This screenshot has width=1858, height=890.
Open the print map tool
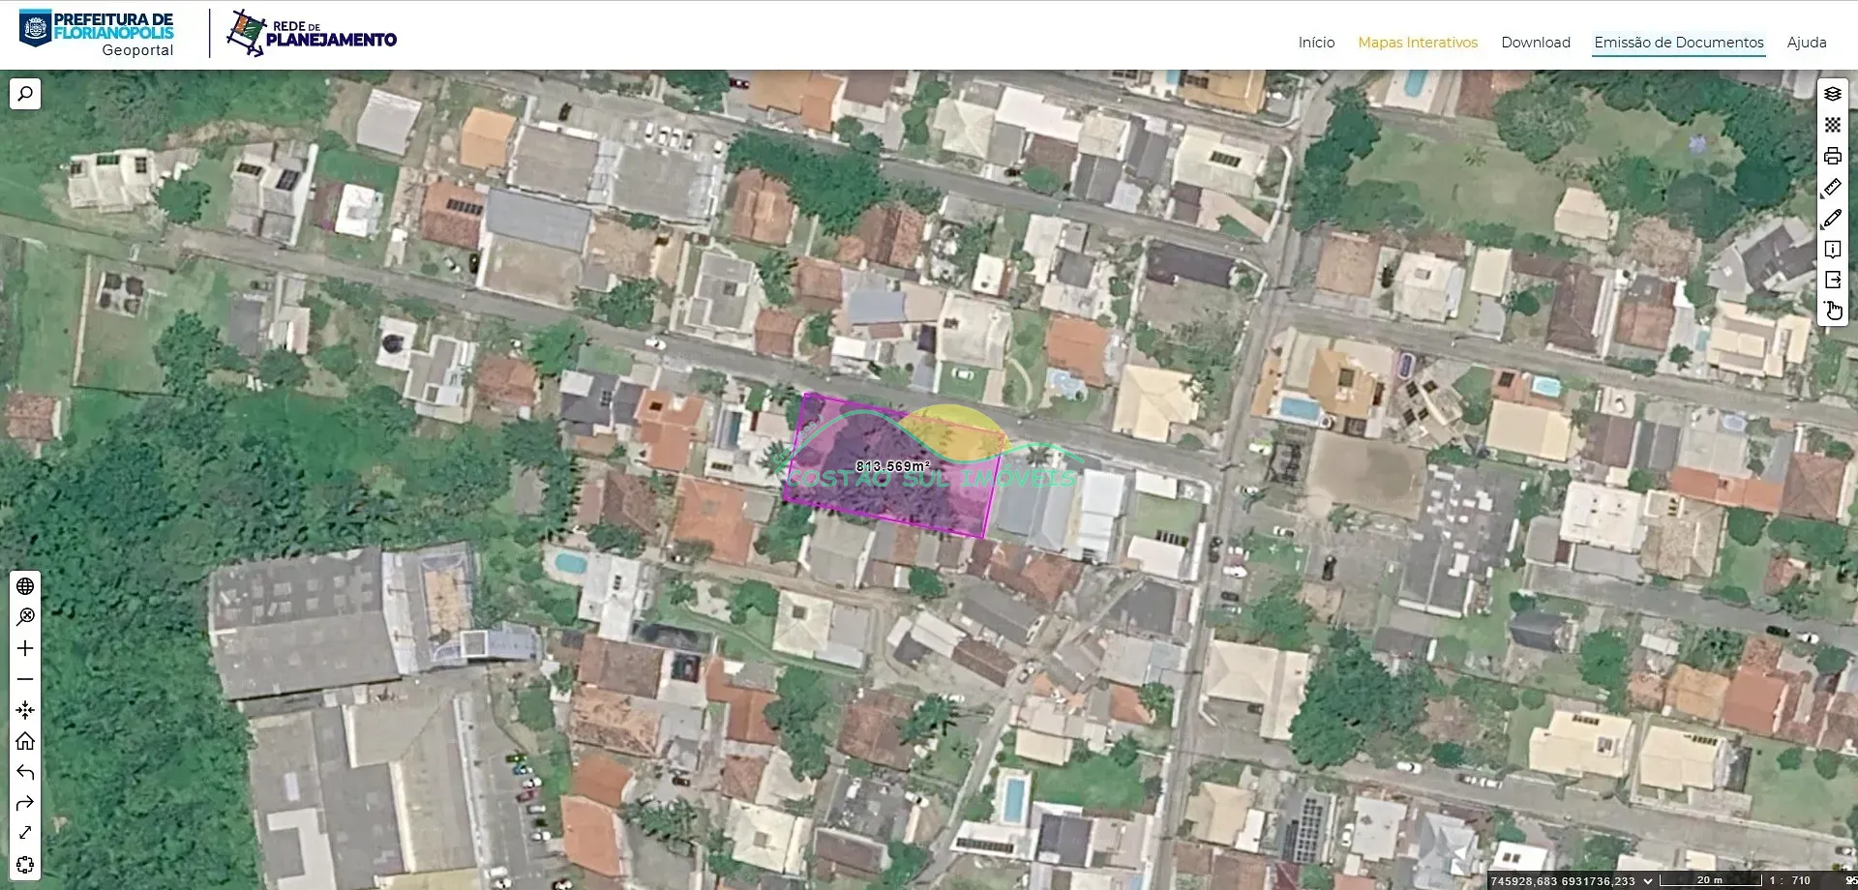1832,156
